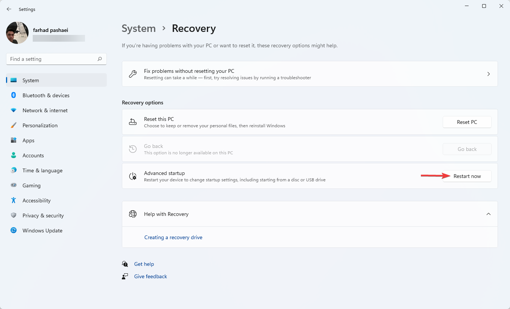Open Fix problems without resetting chevron

pyautogui.click(x=488, y=74)
